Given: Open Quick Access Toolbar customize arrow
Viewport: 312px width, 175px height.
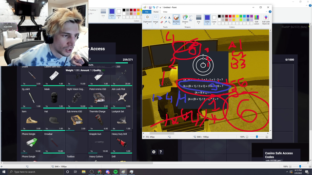Looking at the screenshot, I should tap(160, 7).
